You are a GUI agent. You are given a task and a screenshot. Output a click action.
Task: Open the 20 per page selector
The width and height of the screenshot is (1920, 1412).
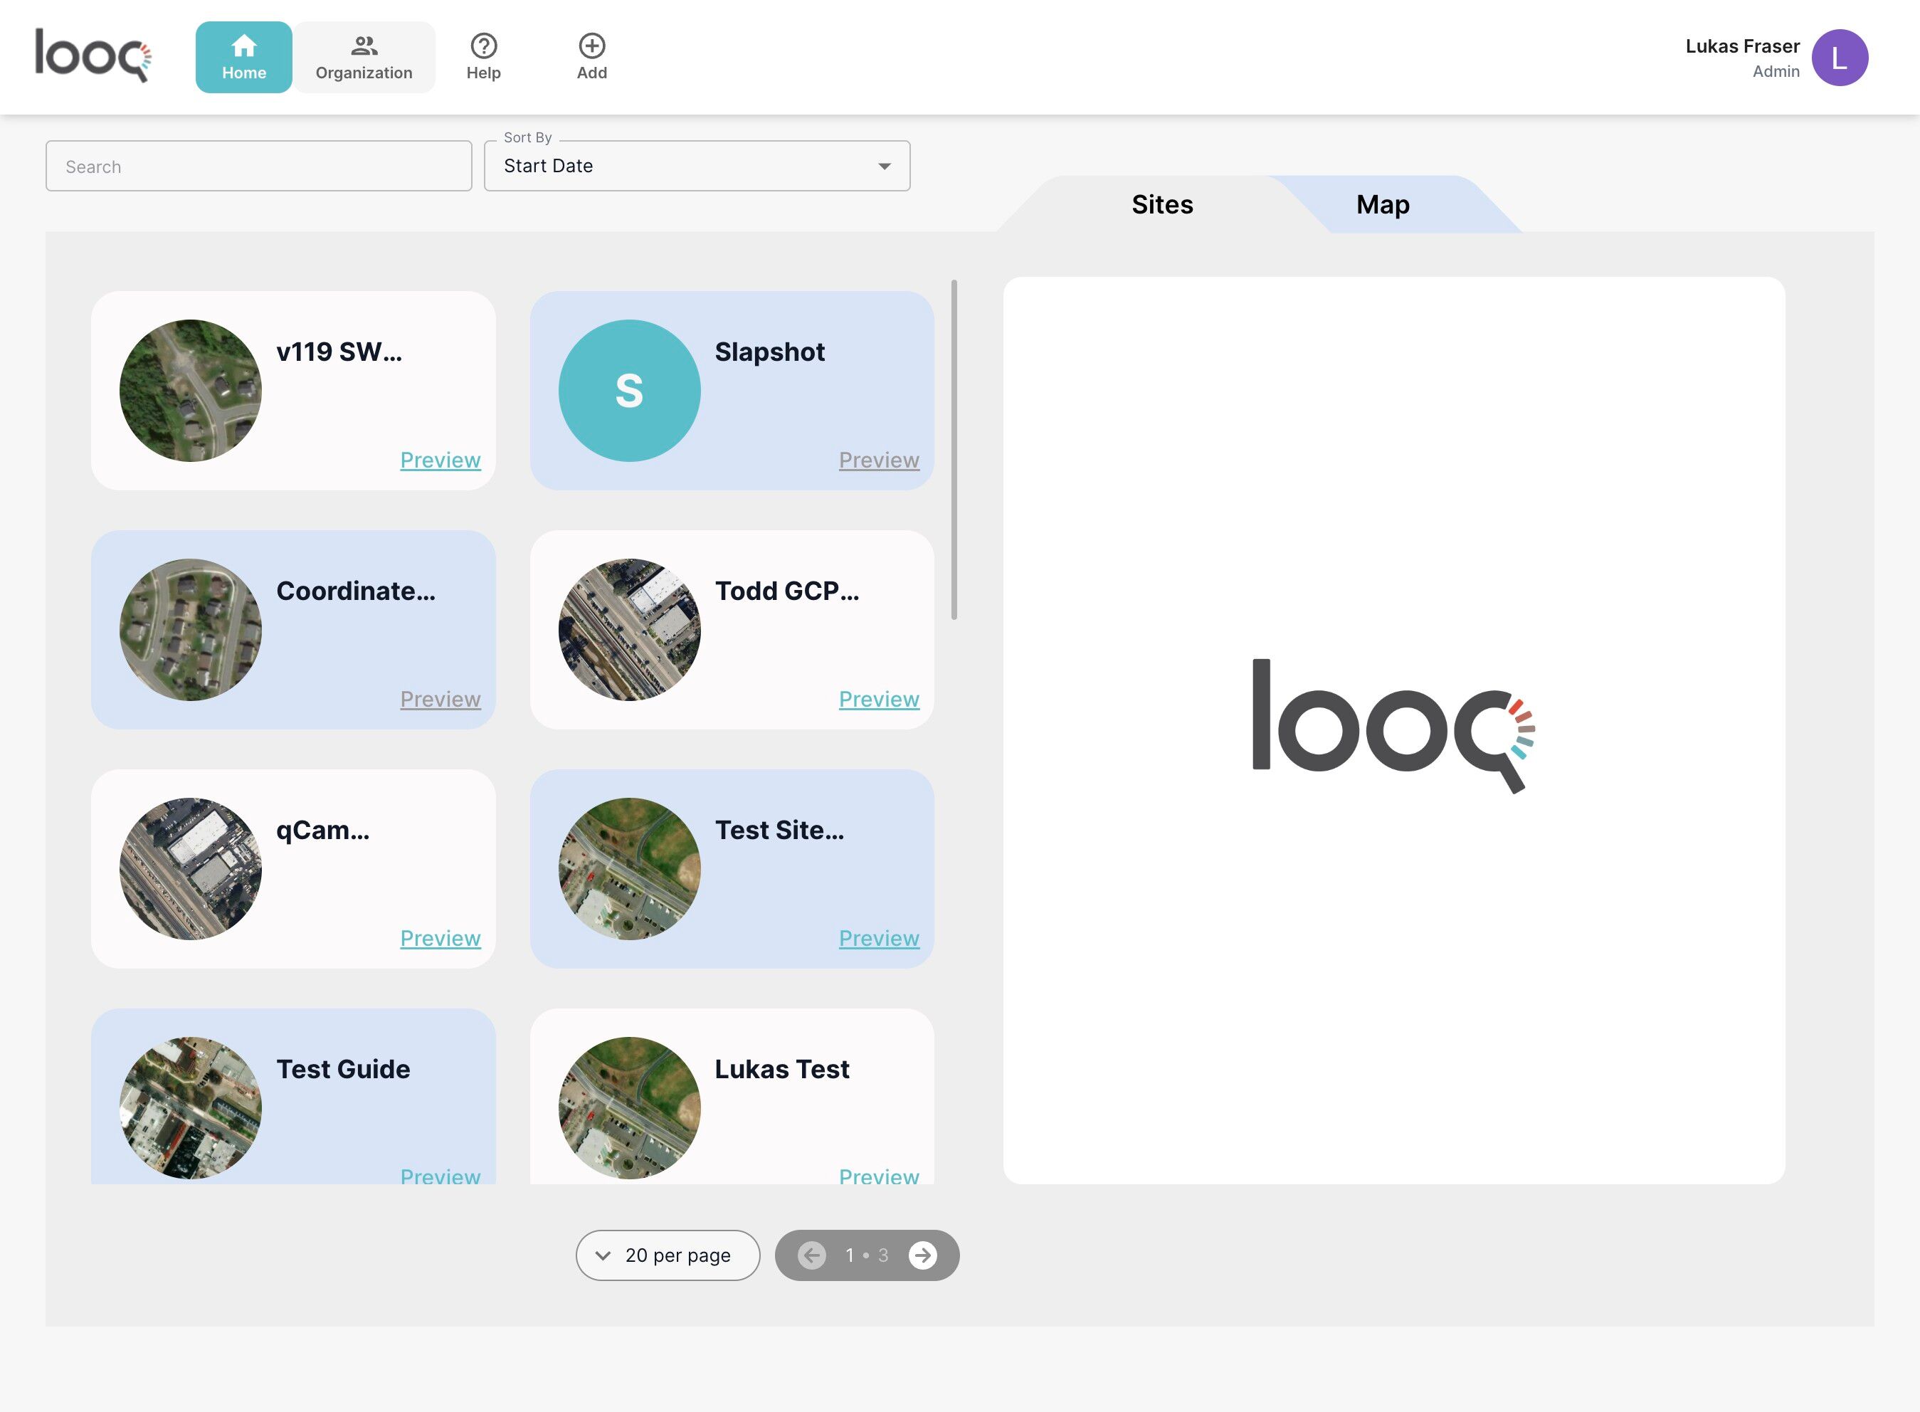(668, 1255)
